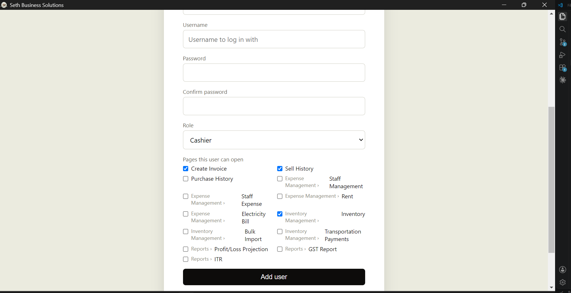Click the scrollbar up arrow
Viewport: 571px width, 293px height.
click(551, 14)
